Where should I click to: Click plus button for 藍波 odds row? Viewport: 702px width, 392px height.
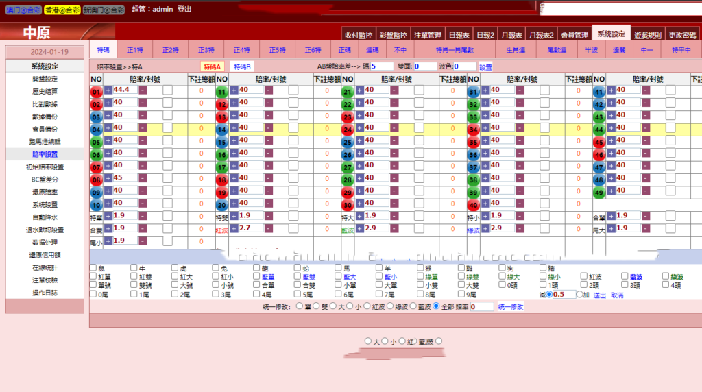360,228
